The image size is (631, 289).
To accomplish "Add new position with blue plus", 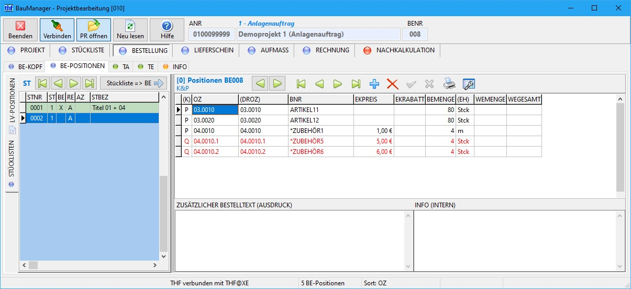I will point(374,84).
